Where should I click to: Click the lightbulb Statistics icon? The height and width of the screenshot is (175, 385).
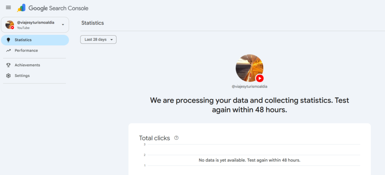pyautogui.click(x=8, y=40)
